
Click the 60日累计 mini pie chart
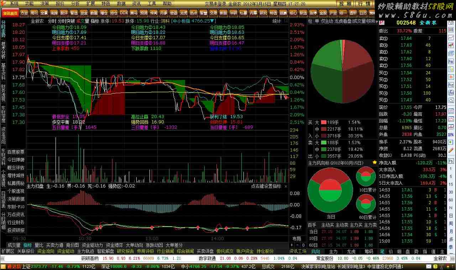366,204
